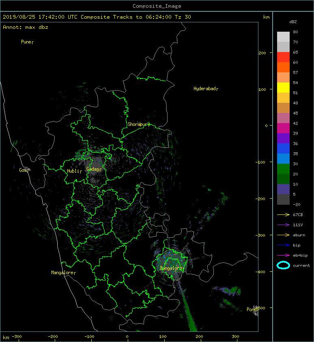Image resolution: width=314 pixels, height=342 pixels.
Task: Click the 'current' legend label
Action: (301, 266)
